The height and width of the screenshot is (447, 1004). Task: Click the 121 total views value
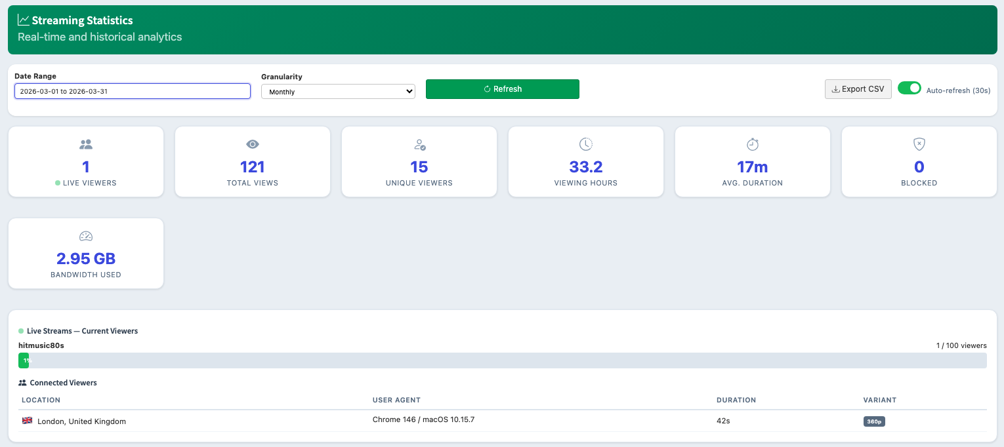tap(253, 167)
